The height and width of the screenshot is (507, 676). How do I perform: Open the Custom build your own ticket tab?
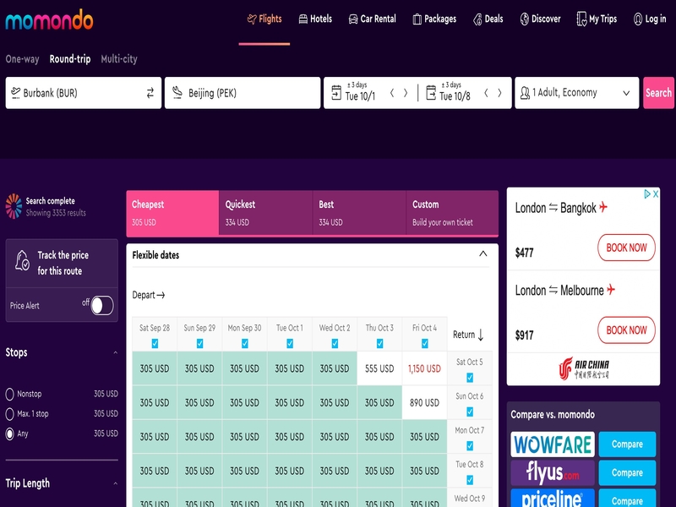(x=452, y=213)
